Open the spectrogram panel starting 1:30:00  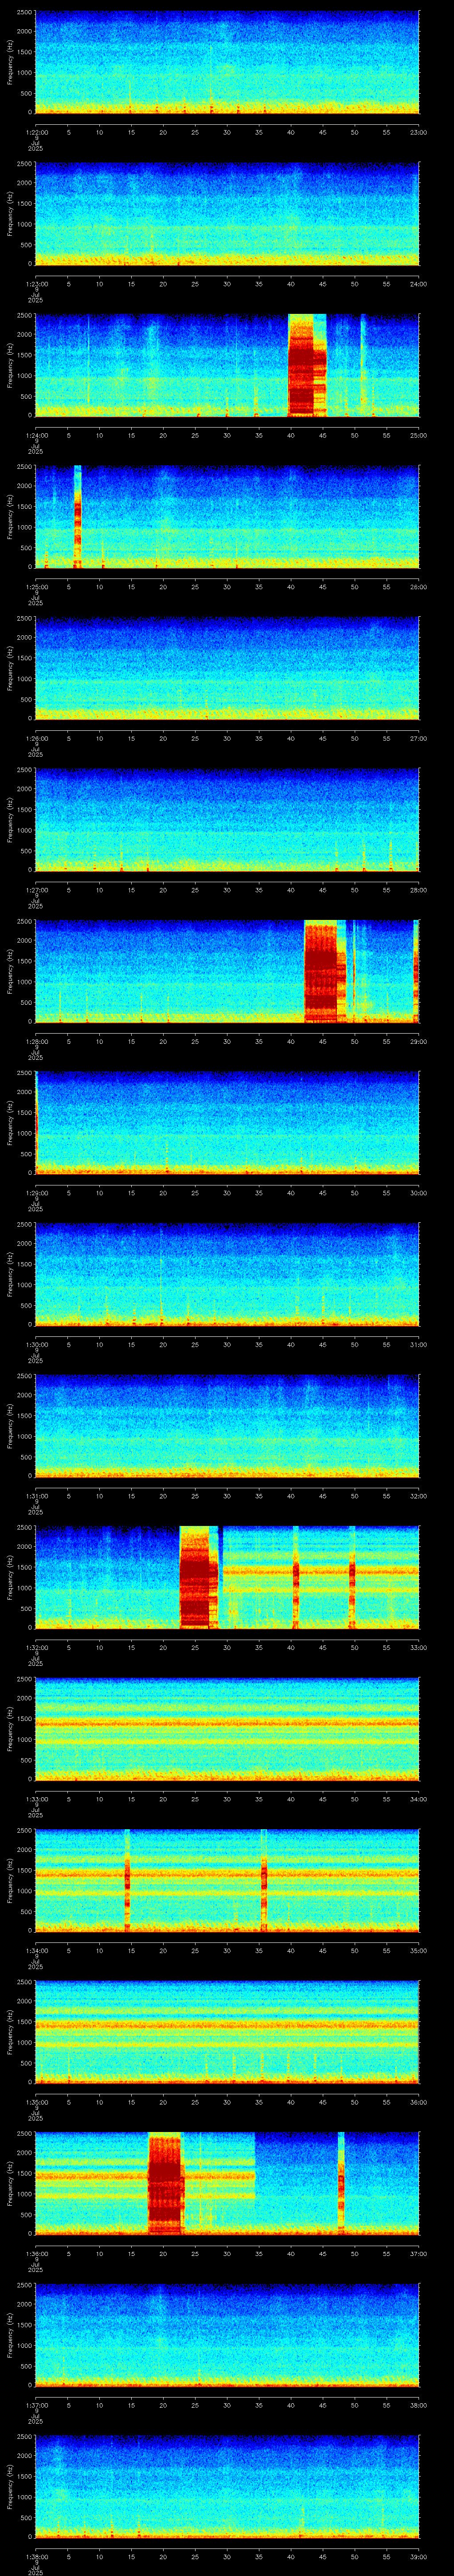click(x=227, y=1275)
